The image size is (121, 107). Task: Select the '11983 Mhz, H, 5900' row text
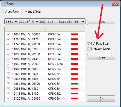(x=25, y=69)
